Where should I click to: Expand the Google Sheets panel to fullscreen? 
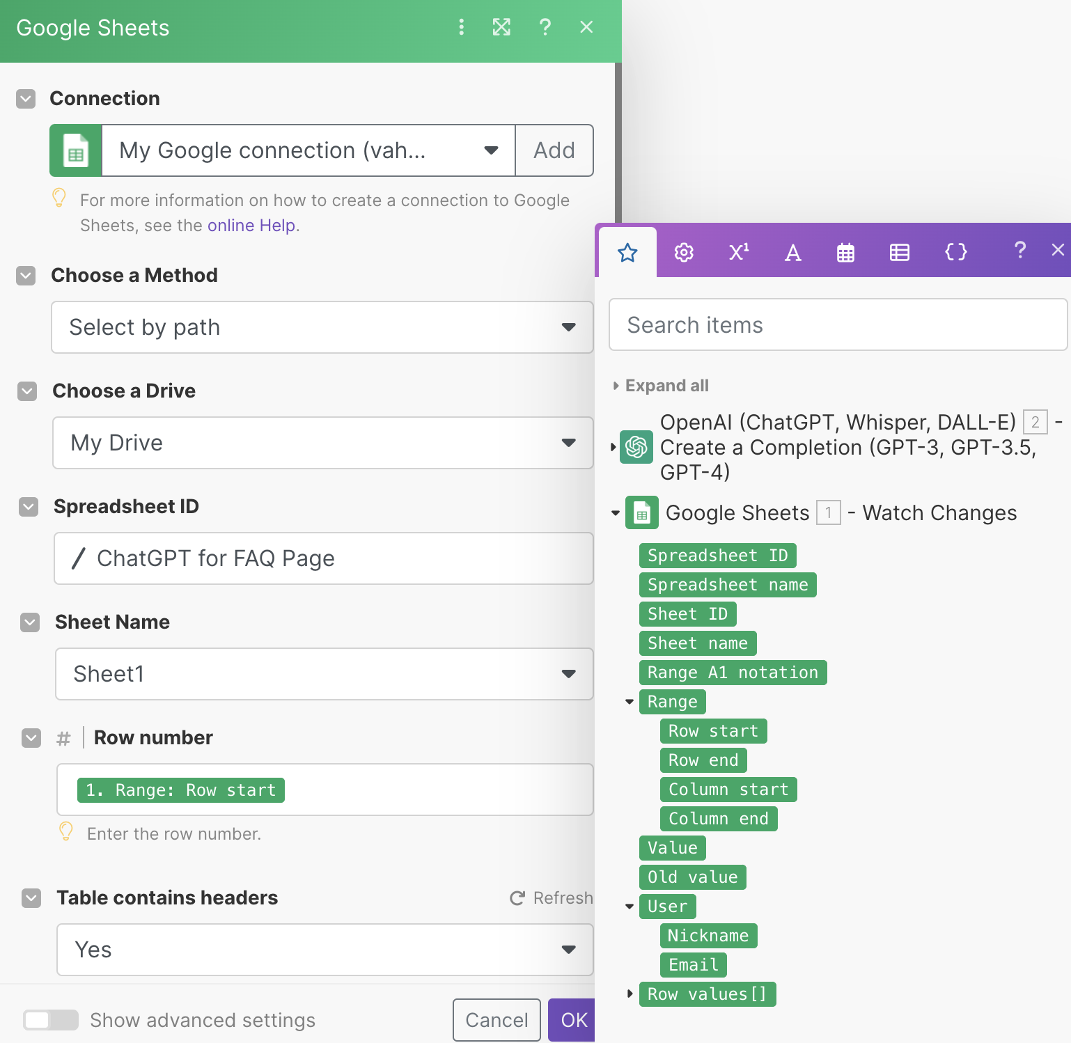click(x=501, y=27)
